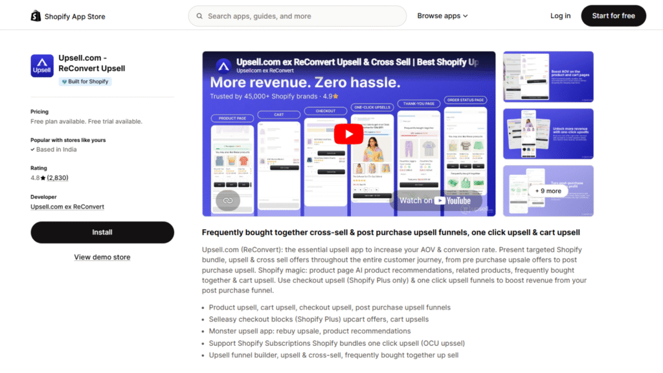Open View demo store link
The width and height of the screenshot is (663, 373).
(x=102, y=257)
